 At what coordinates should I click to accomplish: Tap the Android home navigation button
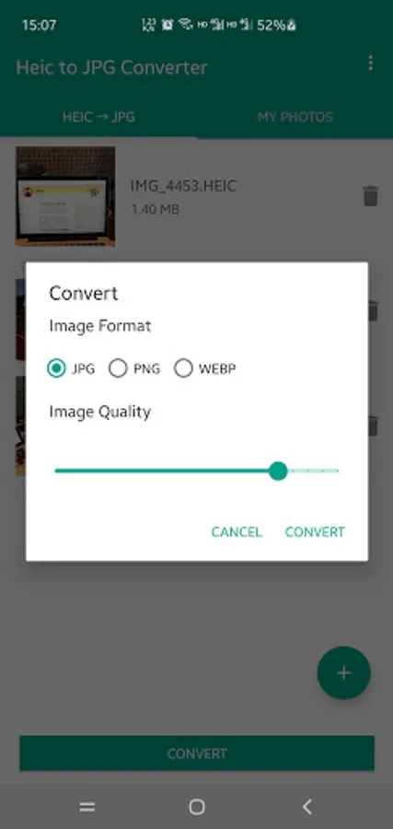coord(197,807)
